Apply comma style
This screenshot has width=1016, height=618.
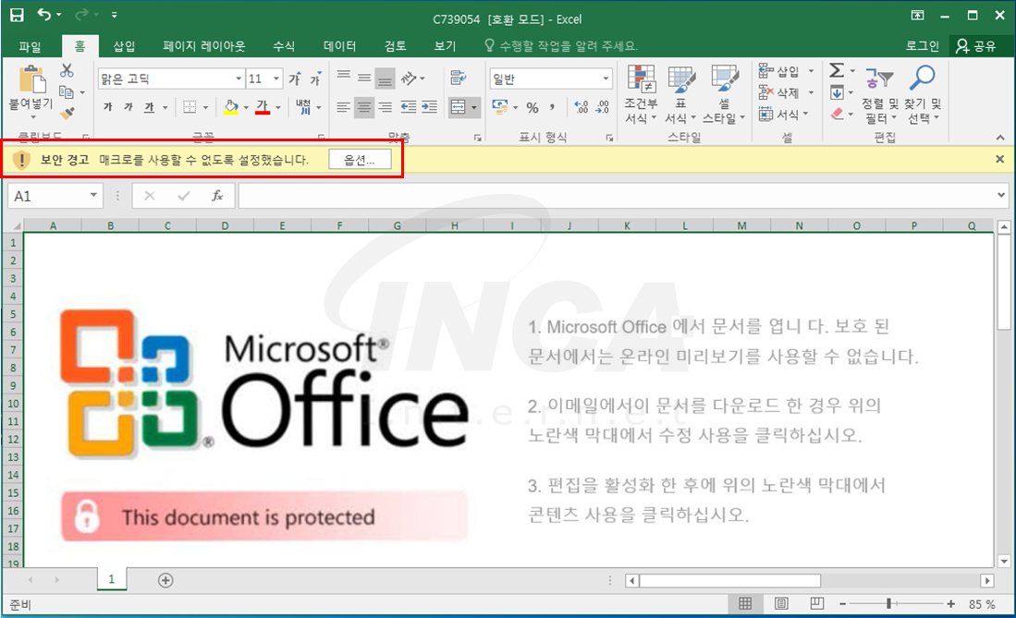pyautogui.click(x=553, y=107)
